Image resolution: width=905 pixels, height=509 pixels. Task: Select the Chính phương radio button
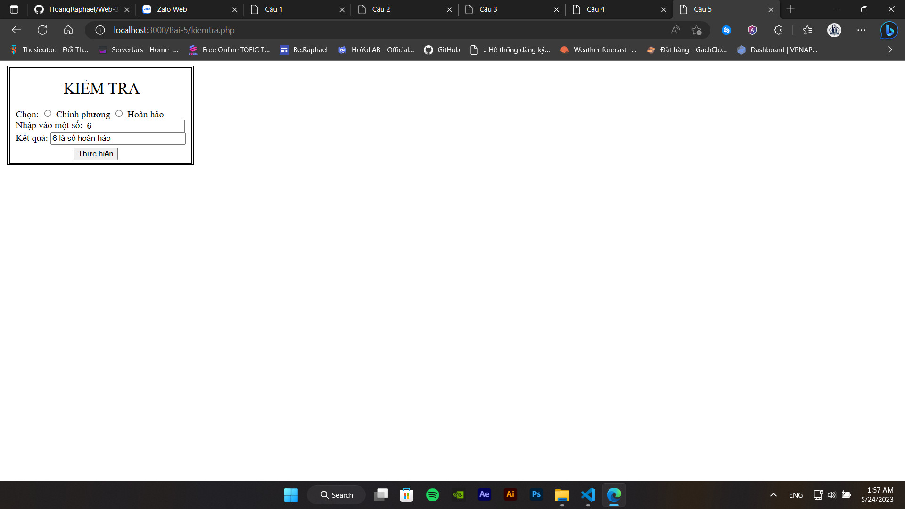(48, 113)
